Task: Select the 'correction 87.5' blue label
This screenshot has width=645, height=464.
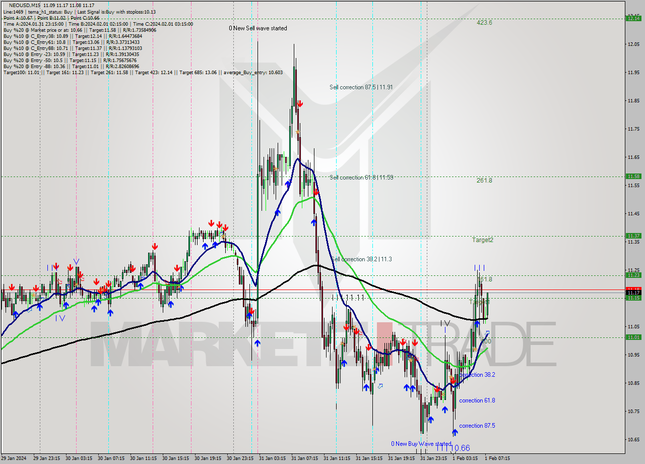Action: (477, 426)
